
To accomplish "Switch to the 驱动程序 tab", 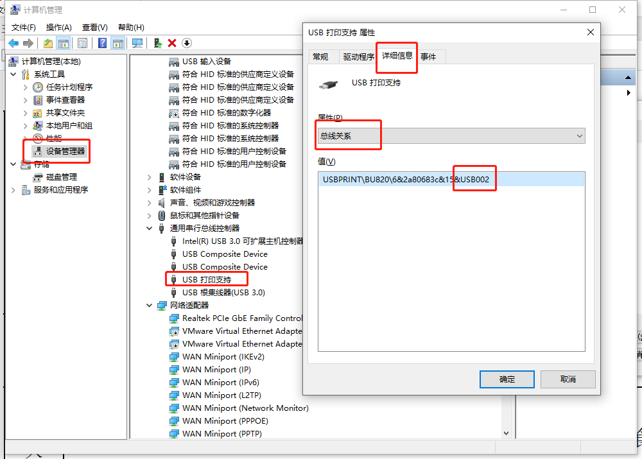I will (x=358, y=56).
